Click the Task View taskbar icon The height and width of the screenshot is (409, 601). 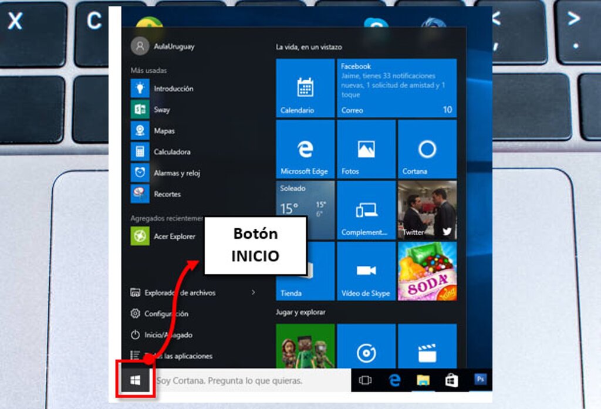tap(365, 380)
